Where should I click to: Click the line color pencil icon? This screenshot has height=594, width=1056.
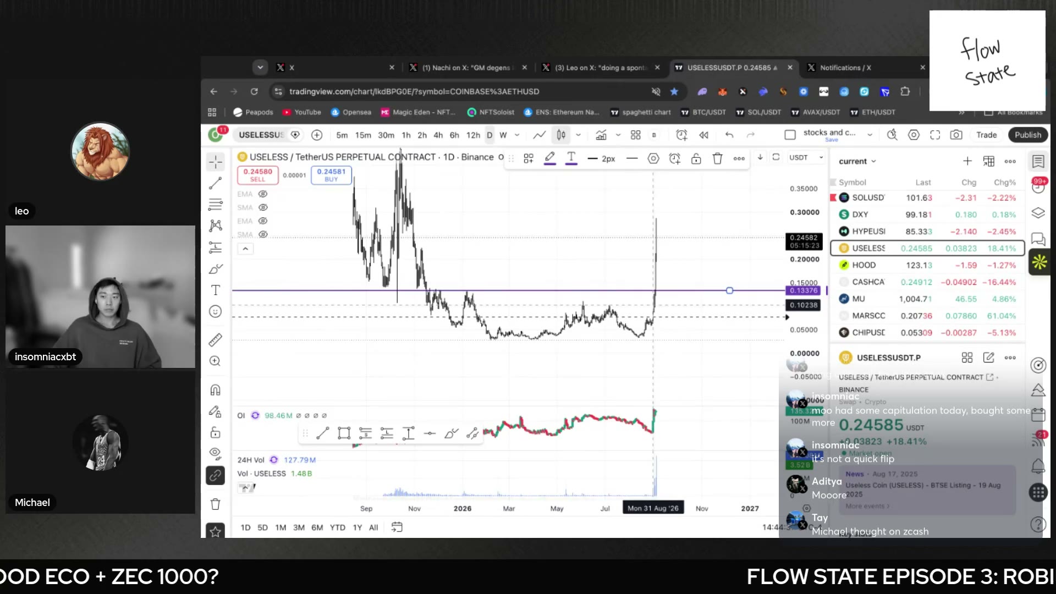coord(550,158)
